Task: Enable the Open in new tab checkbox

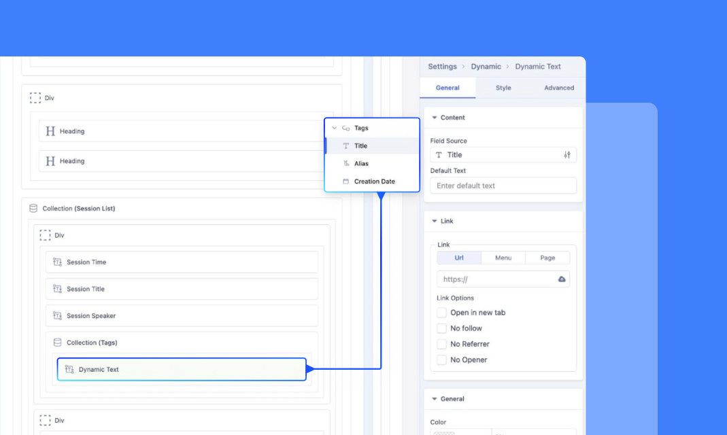Action: click(x=442, y=313)
